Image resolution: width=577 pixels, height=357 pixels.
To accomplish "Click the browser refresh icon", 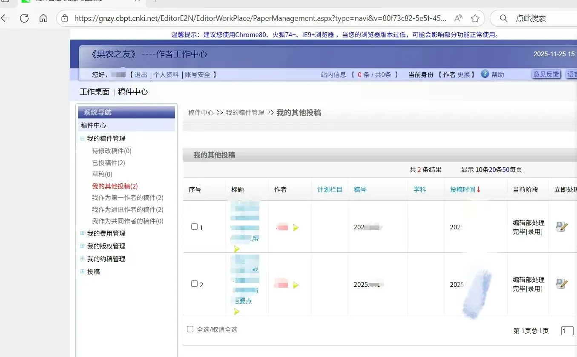I will click(x=24, y=18).
